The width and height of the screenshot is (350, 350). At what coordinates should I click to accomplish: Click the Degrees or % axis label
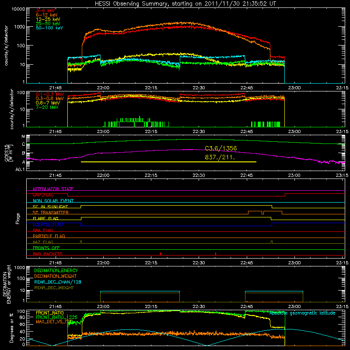coord(12,328)
